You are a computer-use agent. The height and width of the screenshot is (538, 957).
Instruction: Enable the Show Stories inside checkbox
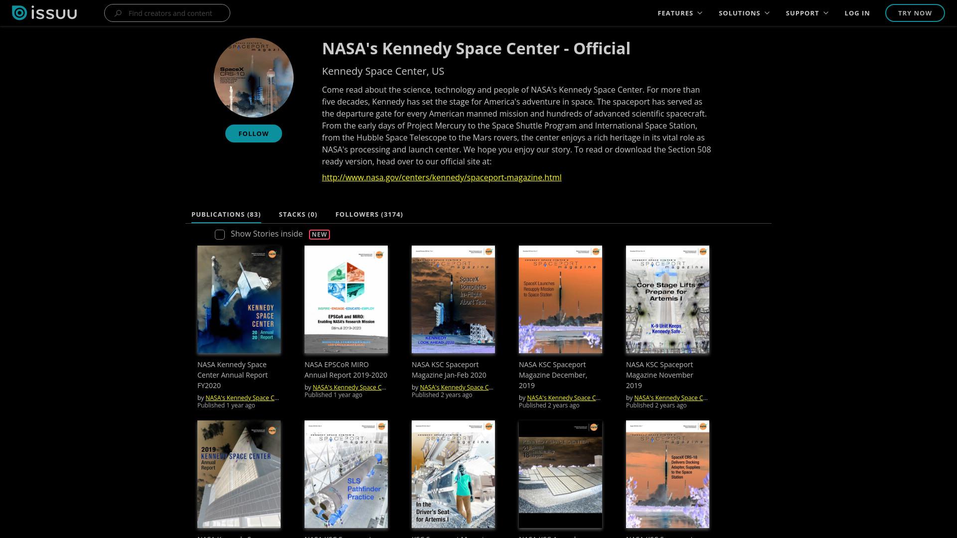point(220,235)
